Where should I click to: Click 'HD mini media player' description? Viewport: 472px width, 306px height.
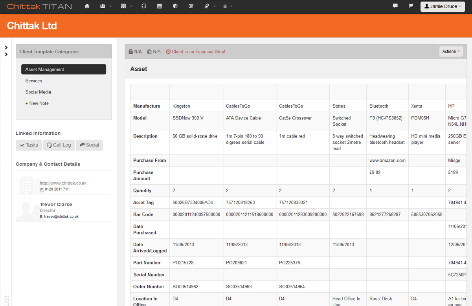(x=426, y=139)
